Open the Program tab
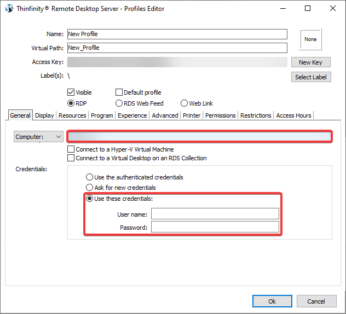This screenshot has height=314, width=346. point(102,115)
